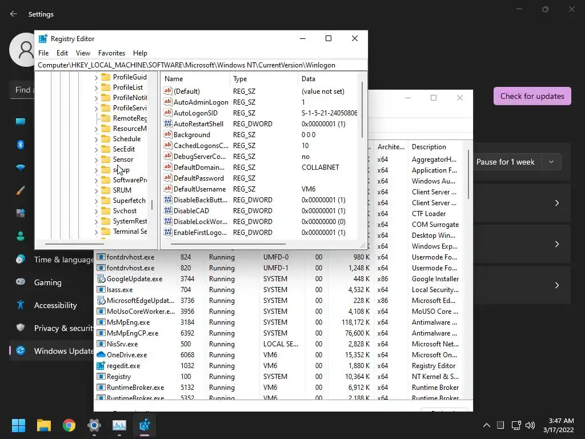Screen dimensions: 585x439
Task: Click the Type column header in Registry Editor
Action: click(x=263, y=79)
